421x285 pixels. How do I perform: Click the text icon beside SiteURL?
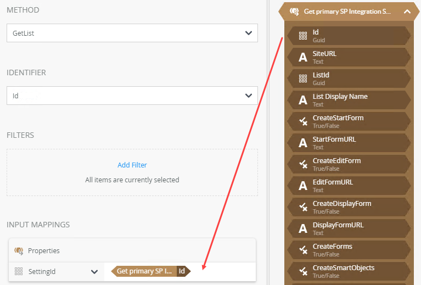click(x=303, y=57)
